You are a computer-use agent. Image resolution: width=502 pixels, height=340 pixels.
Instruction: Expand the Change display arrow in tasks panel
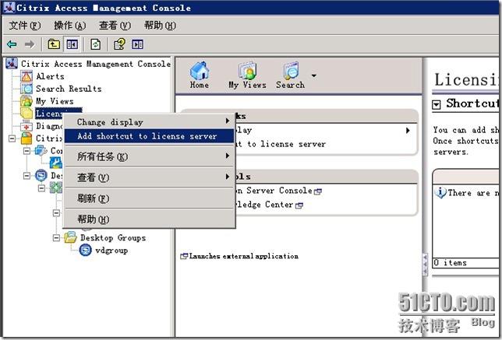[408, 131]
